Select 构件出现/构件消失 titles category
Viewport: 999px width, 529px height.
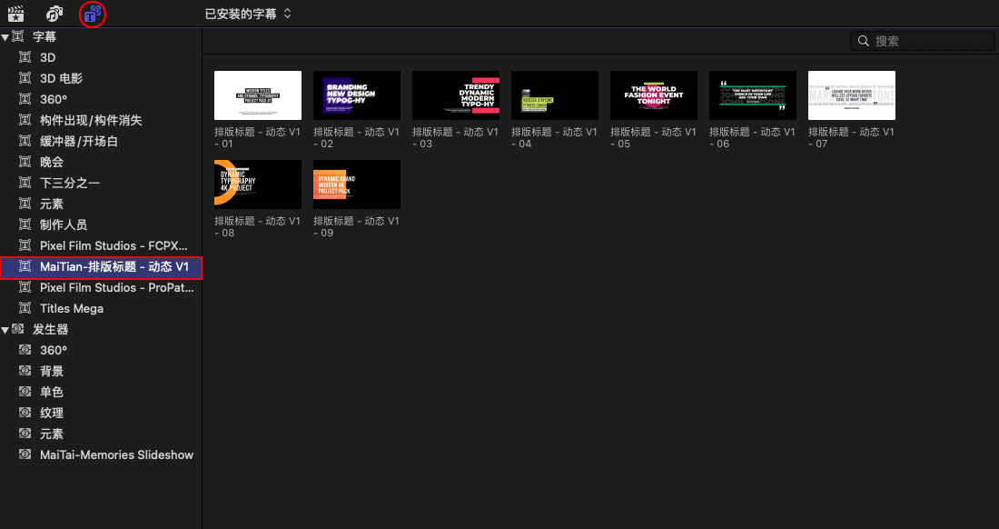pyautogui.click(x=91, y=120)
